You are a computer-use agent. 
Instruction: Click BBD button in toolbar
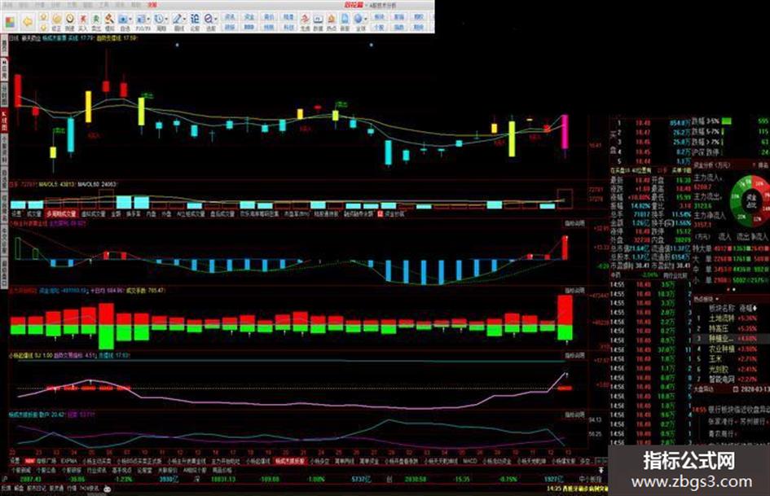[x=249, y=27]
